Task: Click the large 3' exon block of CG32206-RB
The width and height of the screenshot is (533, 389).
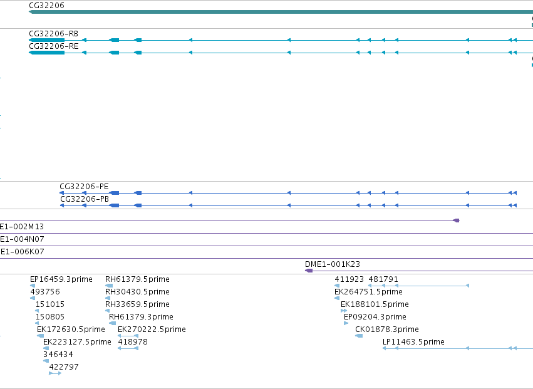Action: tap(46, 40)
